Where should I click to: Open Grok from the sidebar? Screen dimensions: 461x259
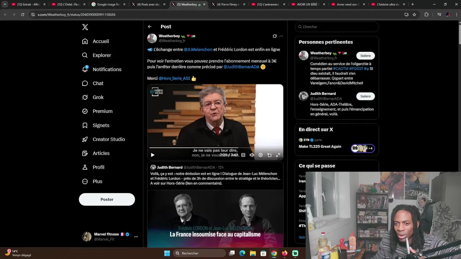(93, 97)
